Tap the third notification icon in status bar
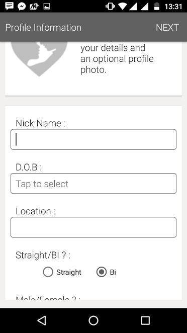This screenshot has height=333, width=187. pos(34,7)
